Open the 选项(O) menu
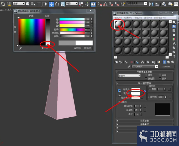The width and height of the screenshot is (179, 146). point(148,18)
